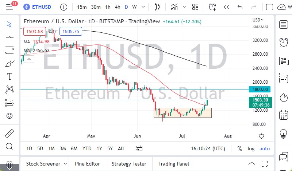This screenshot has height=171, width=292.
Task: Click the Bar Replay rewind icon
Action: pyautogui.click(x=227, y=7)
